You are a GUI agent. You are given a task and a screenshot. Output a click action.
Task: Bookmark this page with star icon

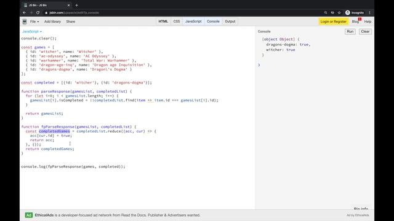(339, 12)
